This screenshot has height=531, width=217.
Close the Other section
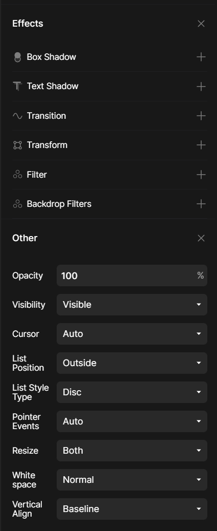click(x=201, y=238)
